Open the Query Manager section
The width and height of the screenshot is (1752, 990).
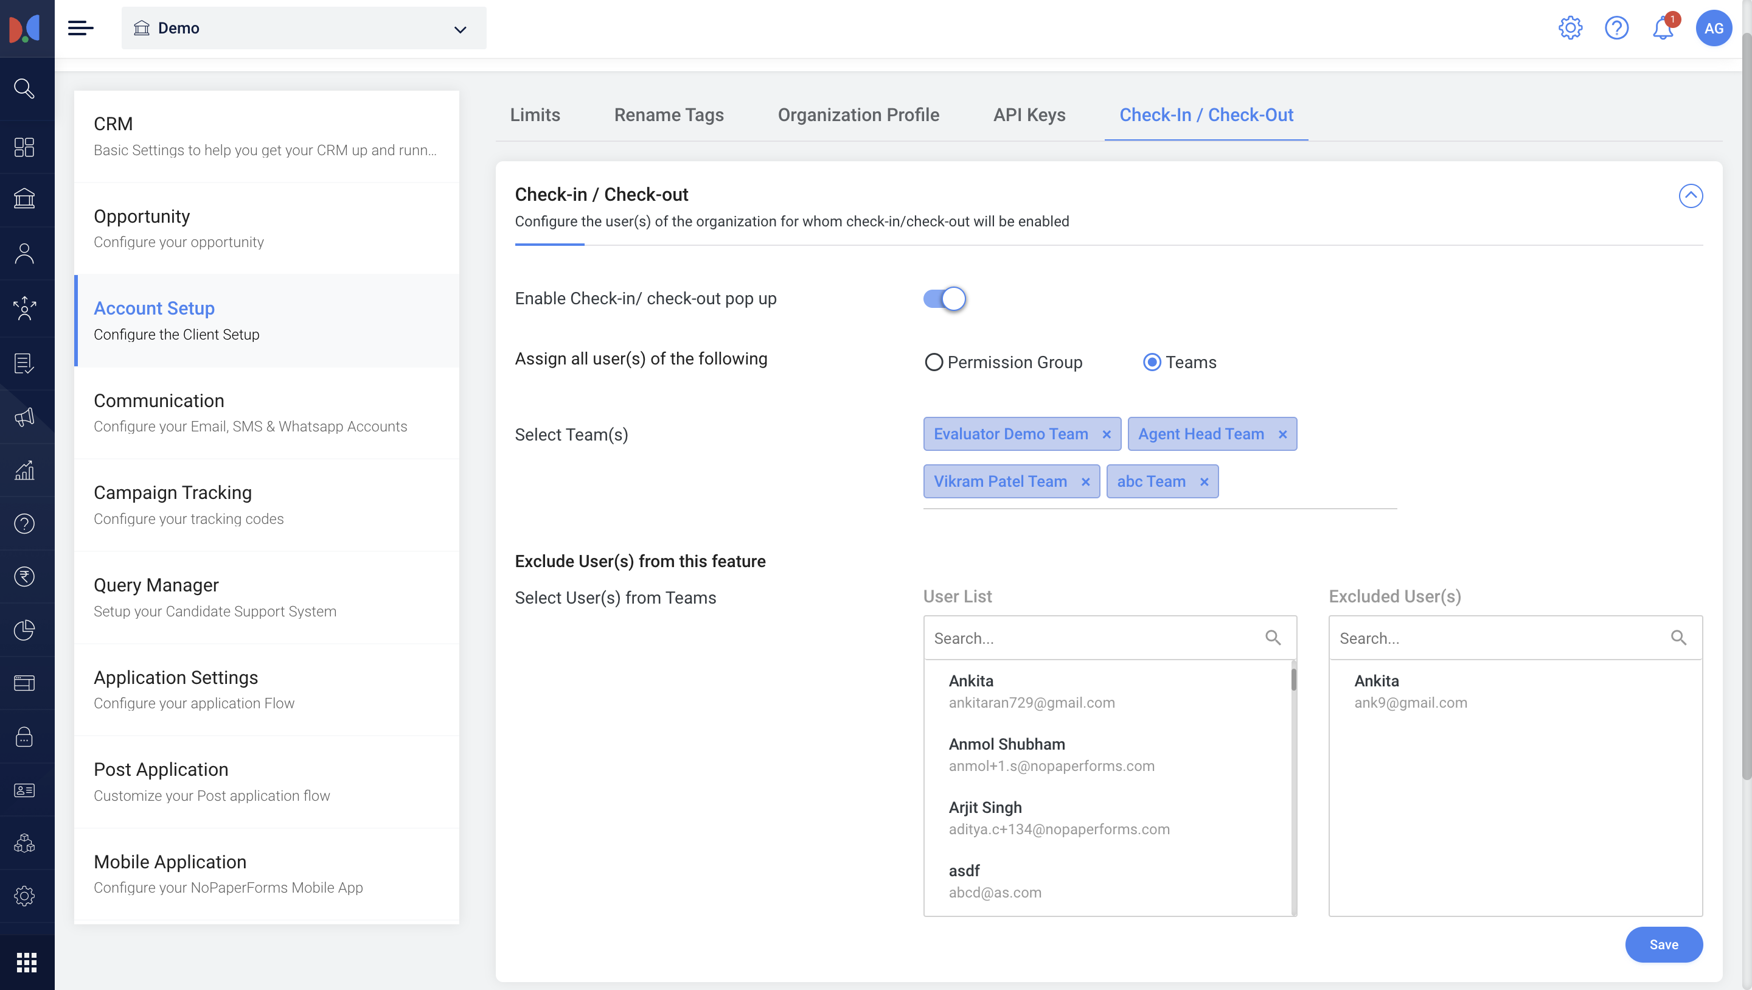tap(266, 598)
